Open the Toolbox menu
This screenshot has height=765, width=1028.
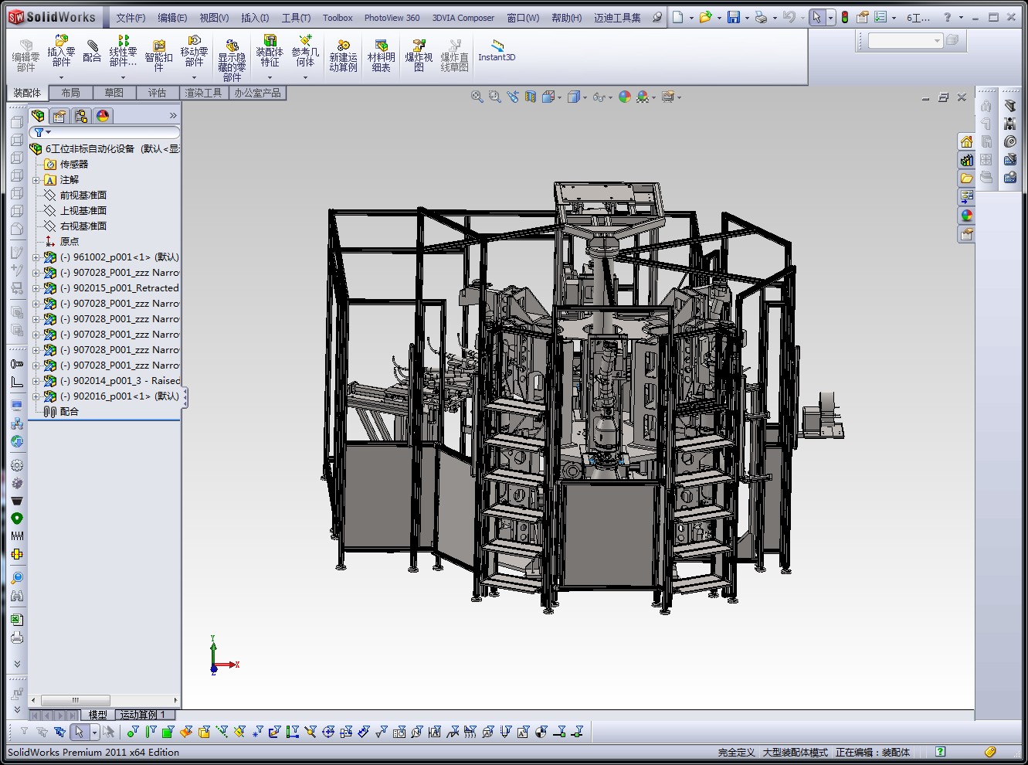pos(338,18)
